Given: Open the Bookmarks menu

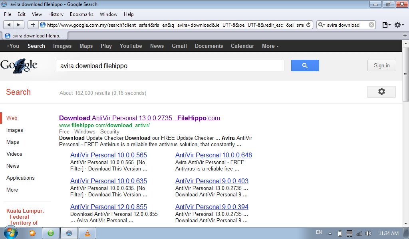Looking at the screenshot, I should [81, 14].
